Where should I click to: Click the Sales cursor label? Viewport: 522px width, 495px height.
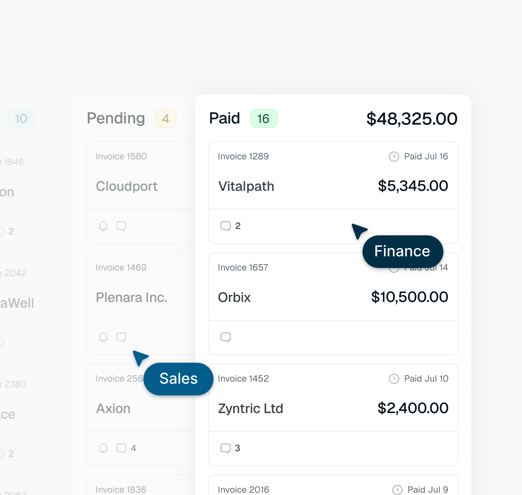178,379
